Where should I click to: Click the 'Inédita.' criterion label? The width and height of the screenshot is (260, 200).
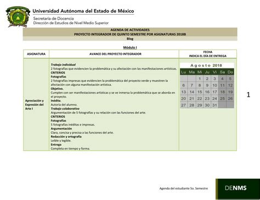pyautogui.click(x=55, y=101)
